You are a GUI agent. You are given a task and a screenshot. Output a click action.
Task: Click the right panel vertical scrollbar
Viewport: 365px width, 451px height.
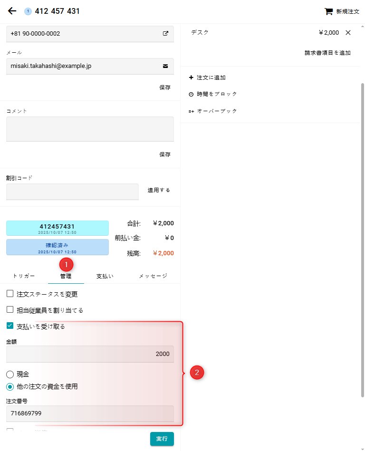click(363, 240)
